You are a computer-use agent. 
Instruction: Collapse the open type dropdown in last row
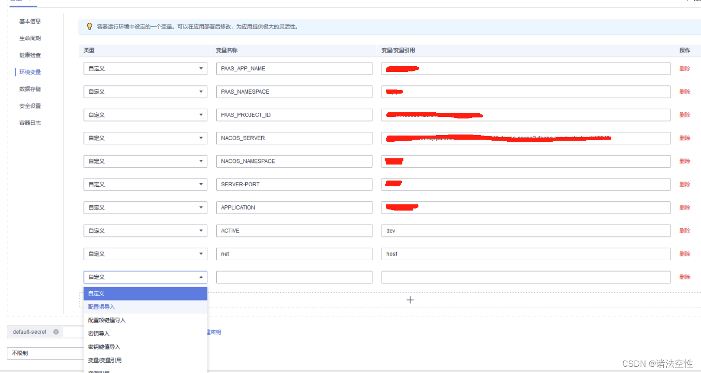click(145, 277)
